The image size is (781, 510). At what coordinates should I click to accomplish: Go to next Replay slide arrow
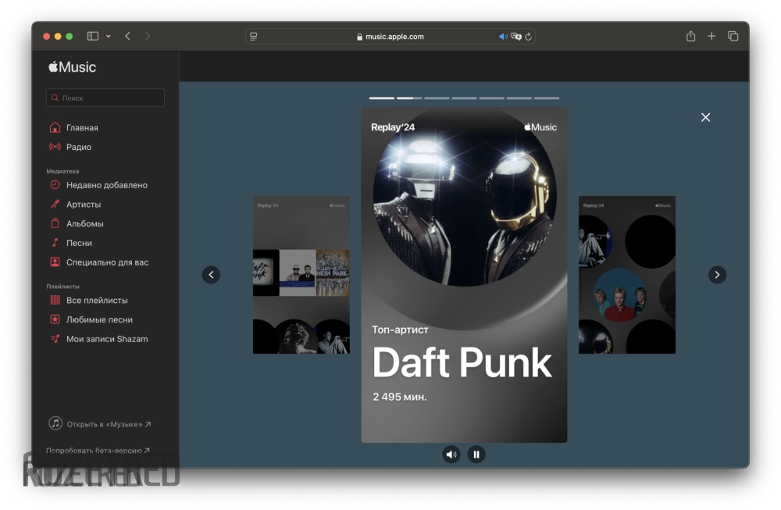[717, 275]
